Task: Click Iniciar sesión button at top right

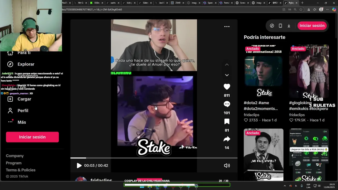Action: click(312, 26)
